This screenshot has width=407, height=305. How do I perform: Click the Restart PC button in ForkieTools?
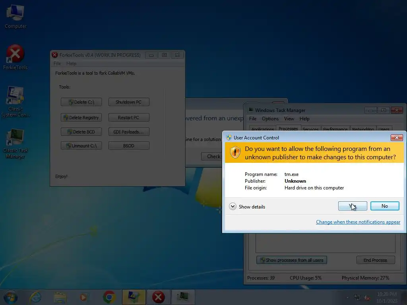coord(129,118)
